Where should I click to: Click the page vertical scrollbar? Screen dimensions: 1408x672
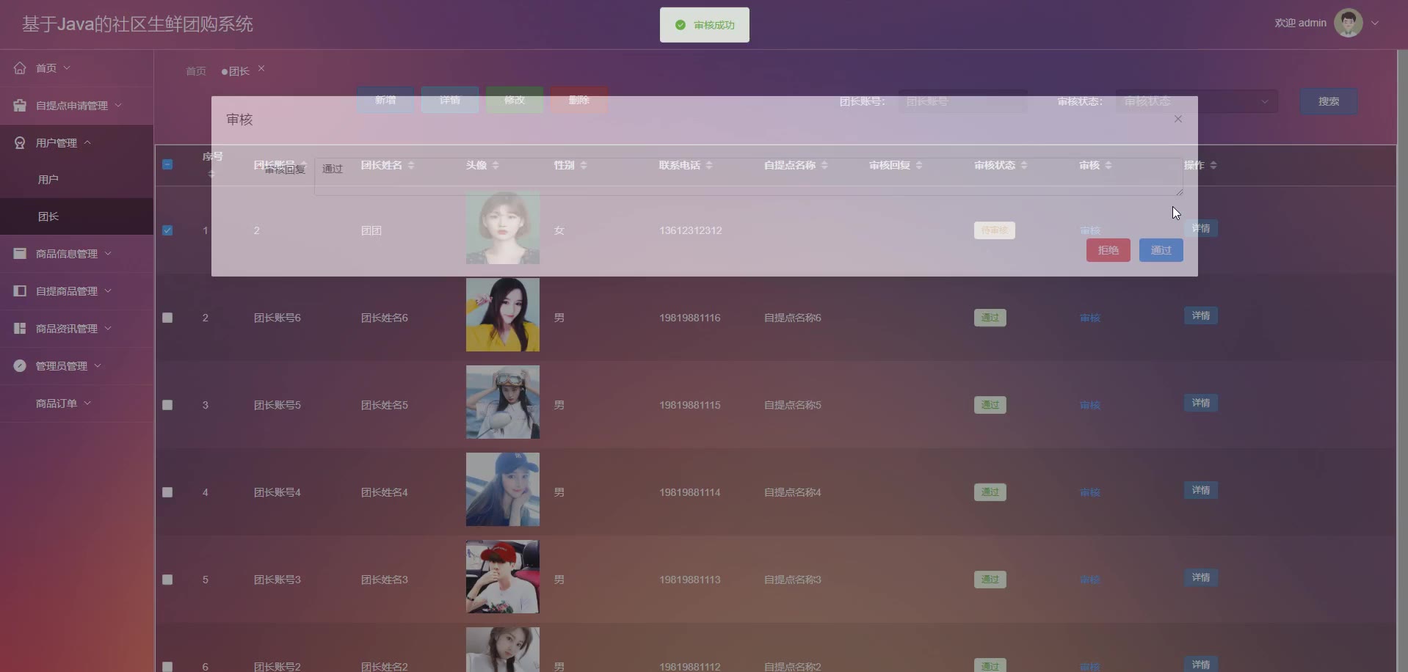[1402, 361]
